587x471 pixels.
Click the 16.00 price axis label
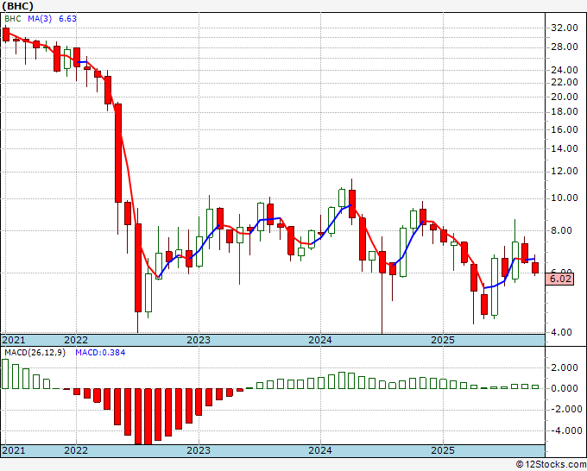565,129
